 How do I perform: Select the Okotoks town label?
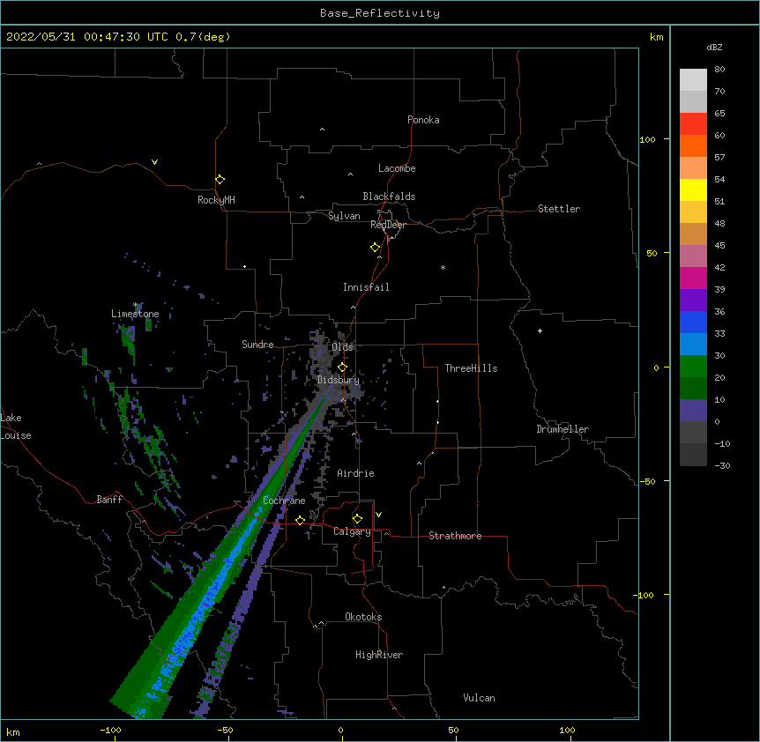tap(363, 617)
